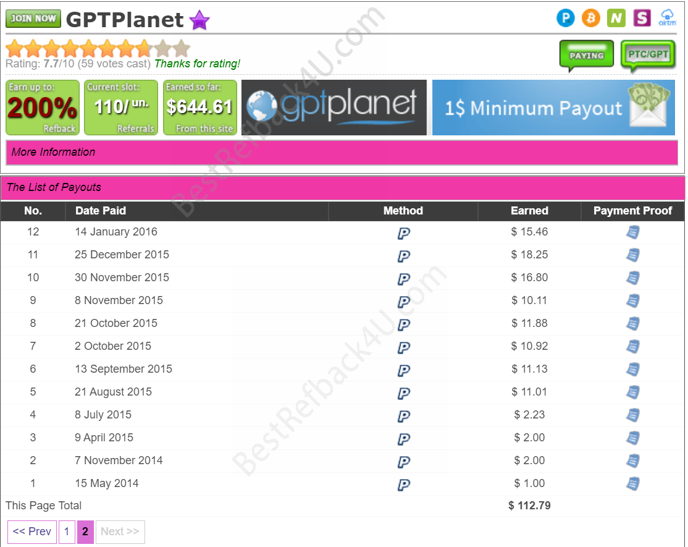Click the PayPal payment processor icon in header
The width and height of the screenshot is (688, 547).
[x=566, y=18]
